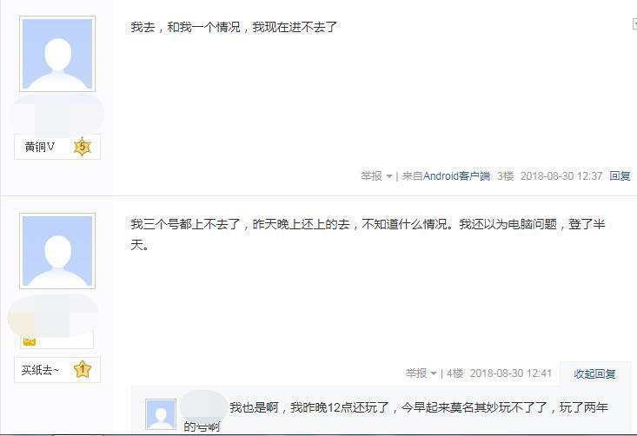Click the yellow member badge under 4楼 avatar

[x=30, y=341]
